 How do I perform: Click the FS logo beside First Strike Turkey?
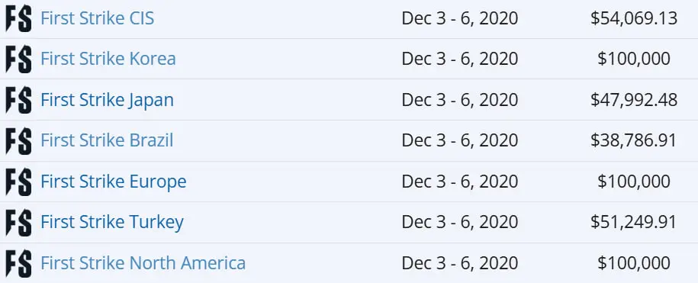point(18,223)
